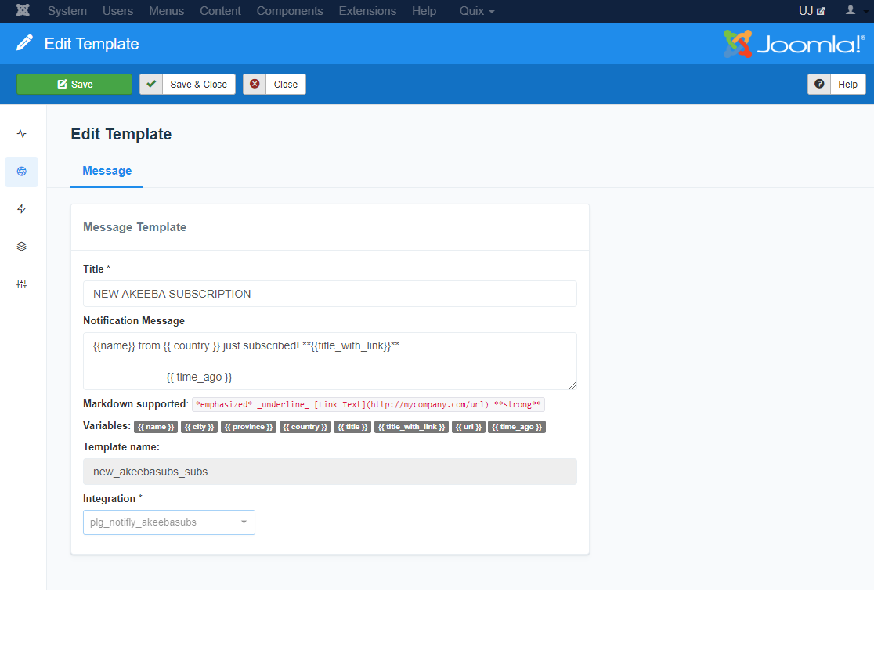Open the Integration dropdown arrow
Image resolution: width=874 pixels, height=647 pixels.
pyautogui.click(x=244, y=522)
